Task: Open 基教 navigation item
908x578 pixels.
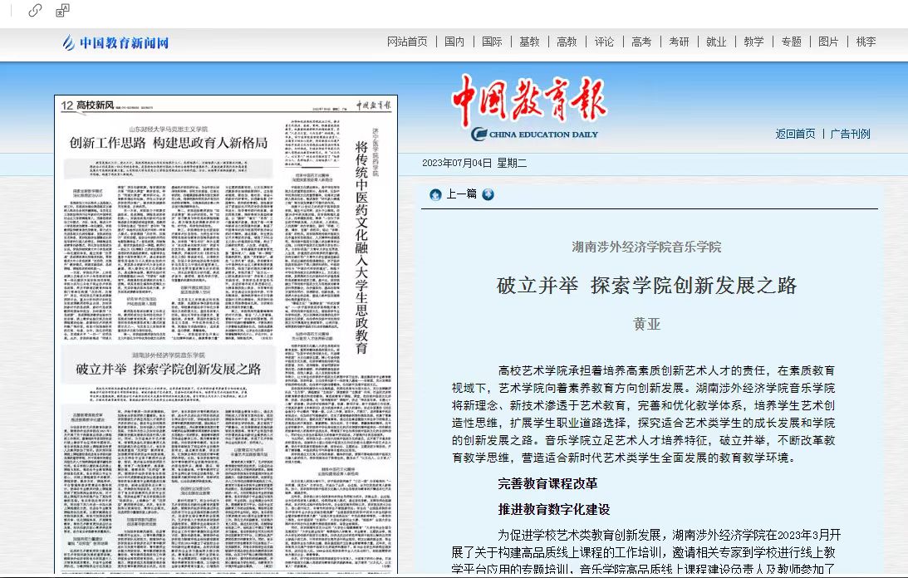Action: tap(529, 42)
